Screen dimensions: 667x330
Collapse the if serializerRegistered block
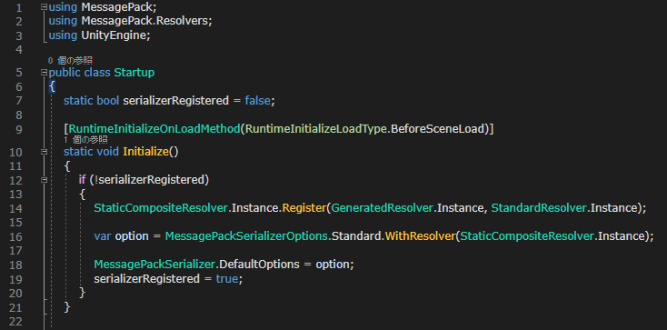point(44,180)
